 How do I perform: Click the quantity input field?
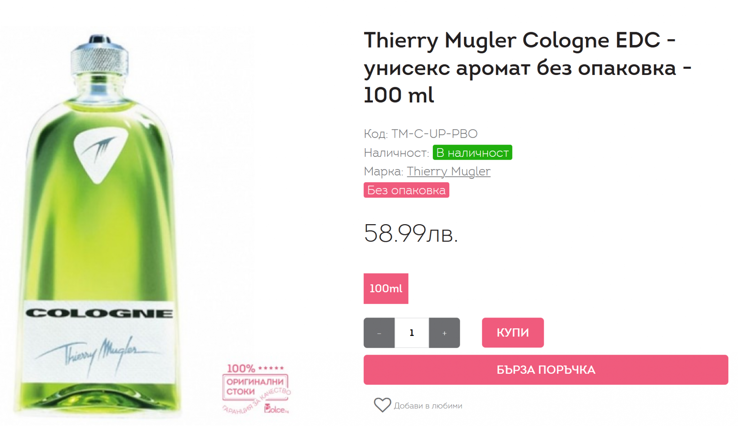click(412, 333)
